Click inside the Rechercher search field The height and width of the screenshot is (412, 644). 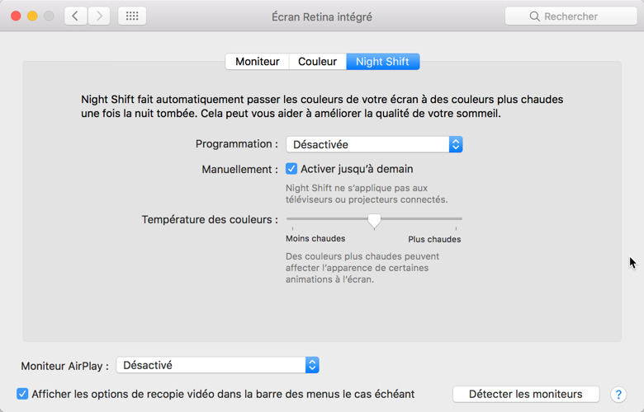pos(571,16)
